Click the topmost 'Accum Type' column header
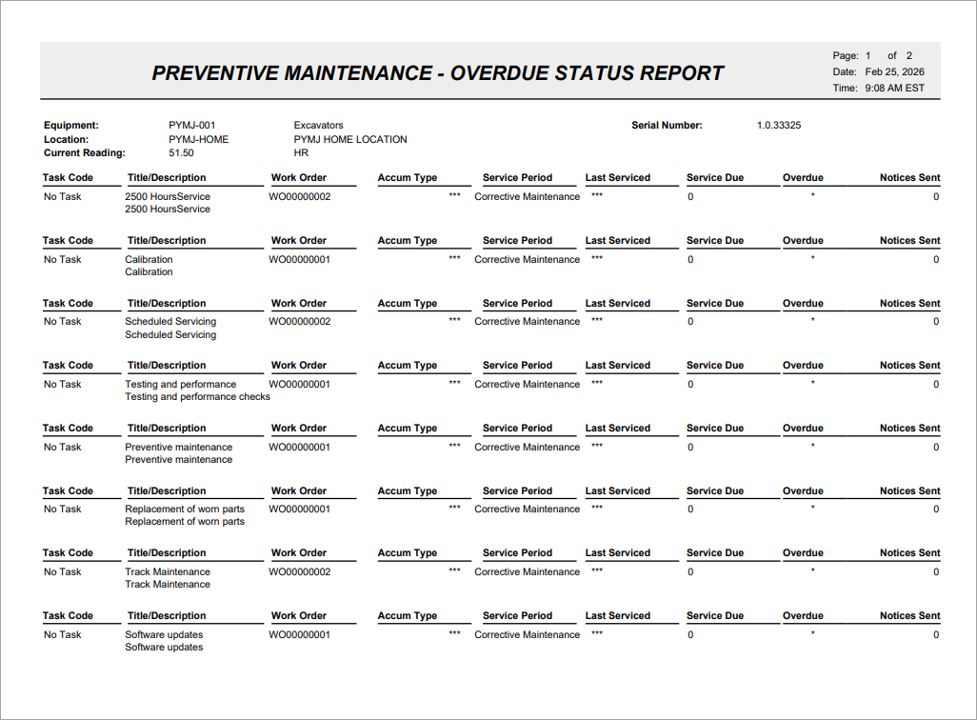 tap(407, 178)
